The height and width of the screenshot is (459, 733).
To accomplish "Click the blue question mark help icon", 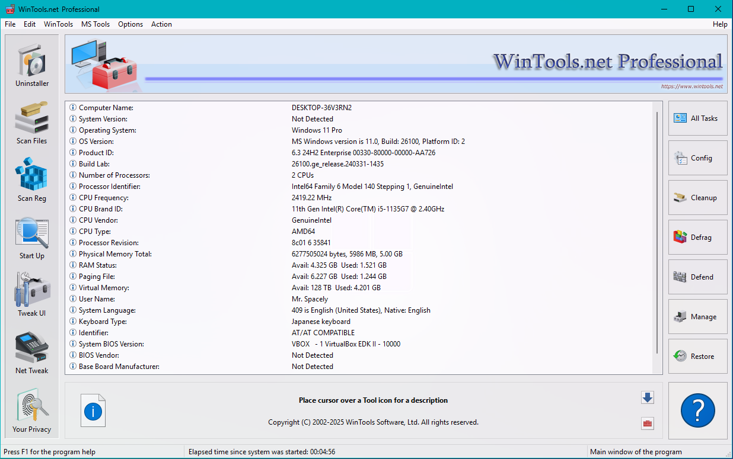I will point(698,410).
